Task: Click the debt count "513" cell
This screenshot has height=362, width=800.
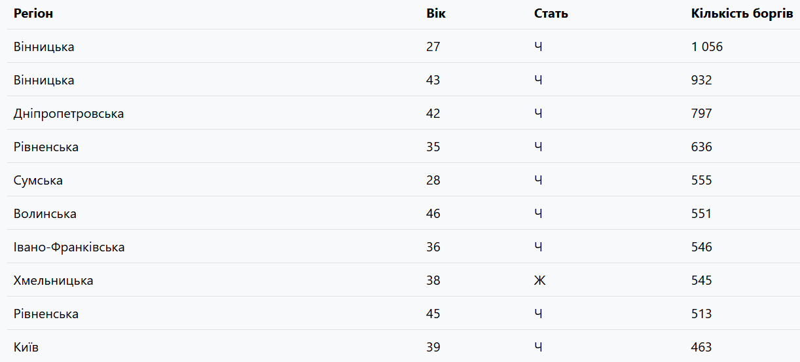Action: coord(701,314)
